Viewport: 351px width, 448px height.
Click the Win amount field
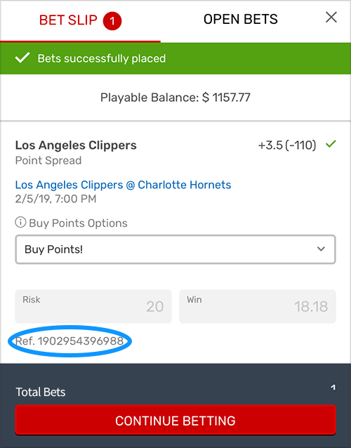(x=258, y=306)
